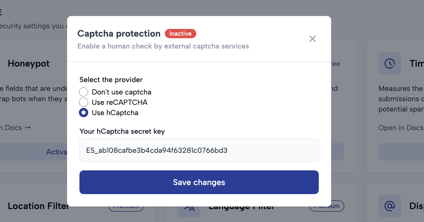
Task: Dismiss the Captcha protection dialog
Action: click(312, 39)
